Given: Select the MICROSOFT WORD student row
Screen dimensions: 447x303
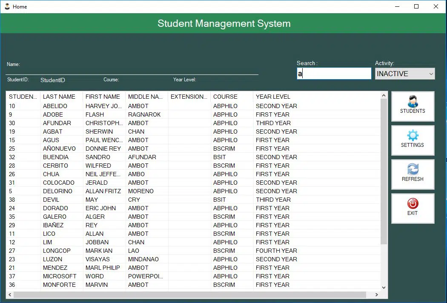Looking at the screenshot, I should pyautogui.click(x=60, y=276).
